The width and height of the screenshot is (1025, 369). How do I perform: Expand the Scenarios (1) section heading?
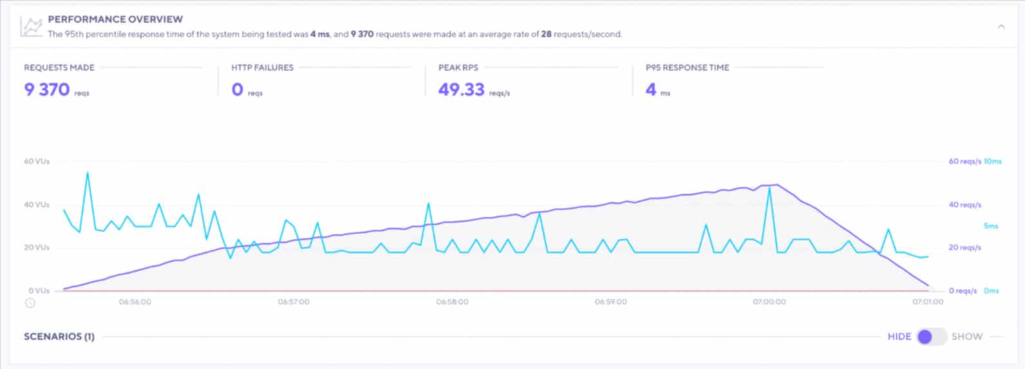pyautogui.click(x=59, y=337)
